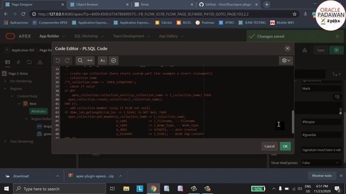Open Componentes APEX bookmark
Image resolution: width=346 pixels, height=194 pixels.
pyautogui.click(x=50, y=23)
